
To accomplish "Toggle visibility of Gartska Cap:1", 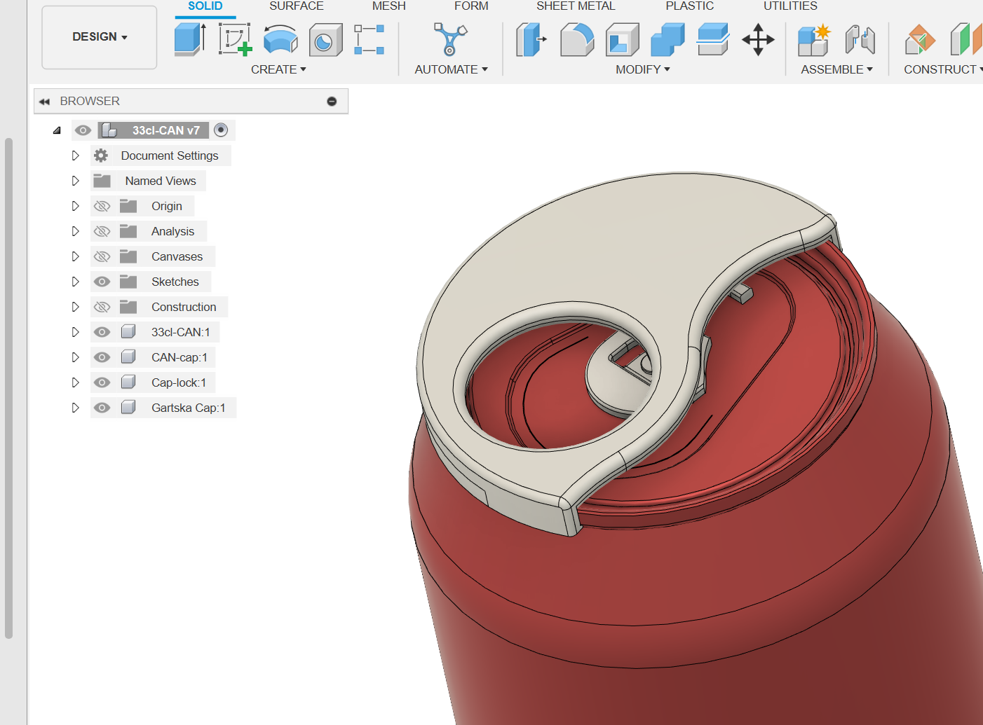I will click(102, 407).
